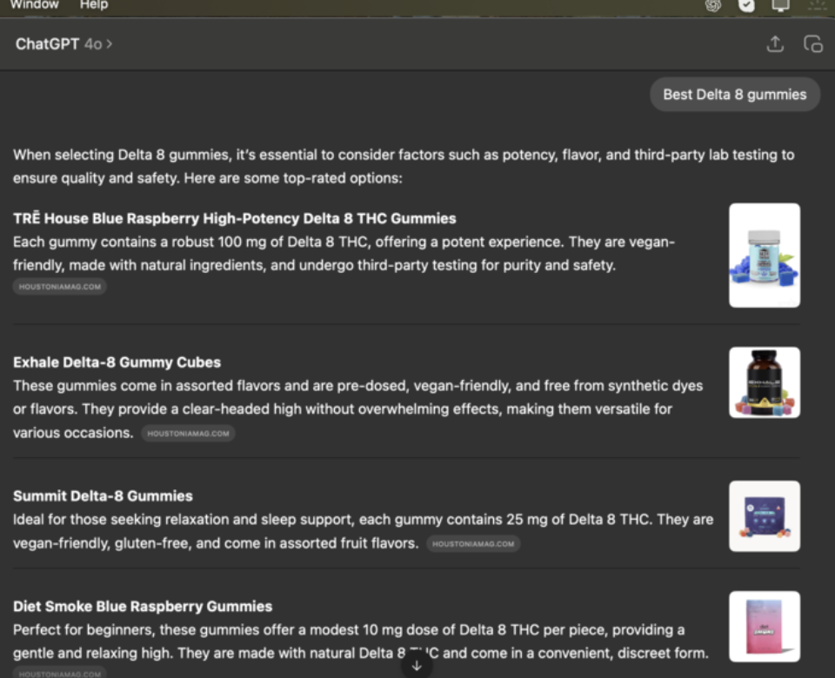The width and height of the screenshot is (835, 678).
Task: Open the ChatGPT 4o model selector
Action: click(63, 44)
